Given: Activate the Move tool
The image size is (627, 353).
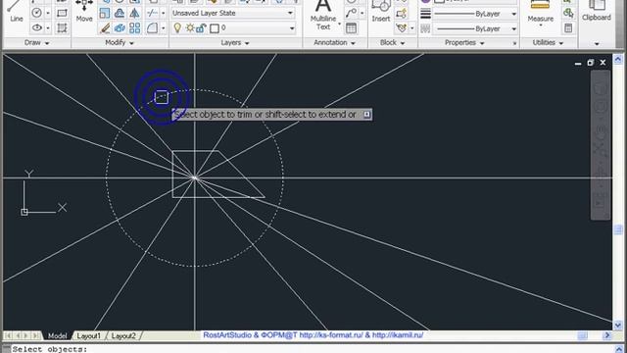Looking at the screenshot, I should click(84, 11).
